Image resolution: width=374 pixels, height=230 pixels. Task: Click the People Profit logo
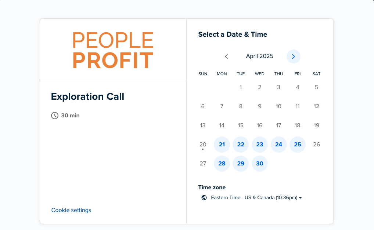click(113, 50)
